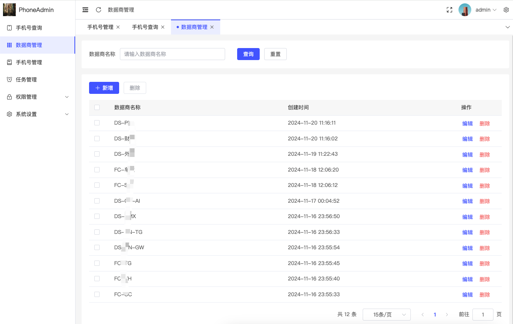Image resolution: width=513 pixels, height=324 pixels.
Task: Open the tabs options chevron at right
Action: point(507,27)
